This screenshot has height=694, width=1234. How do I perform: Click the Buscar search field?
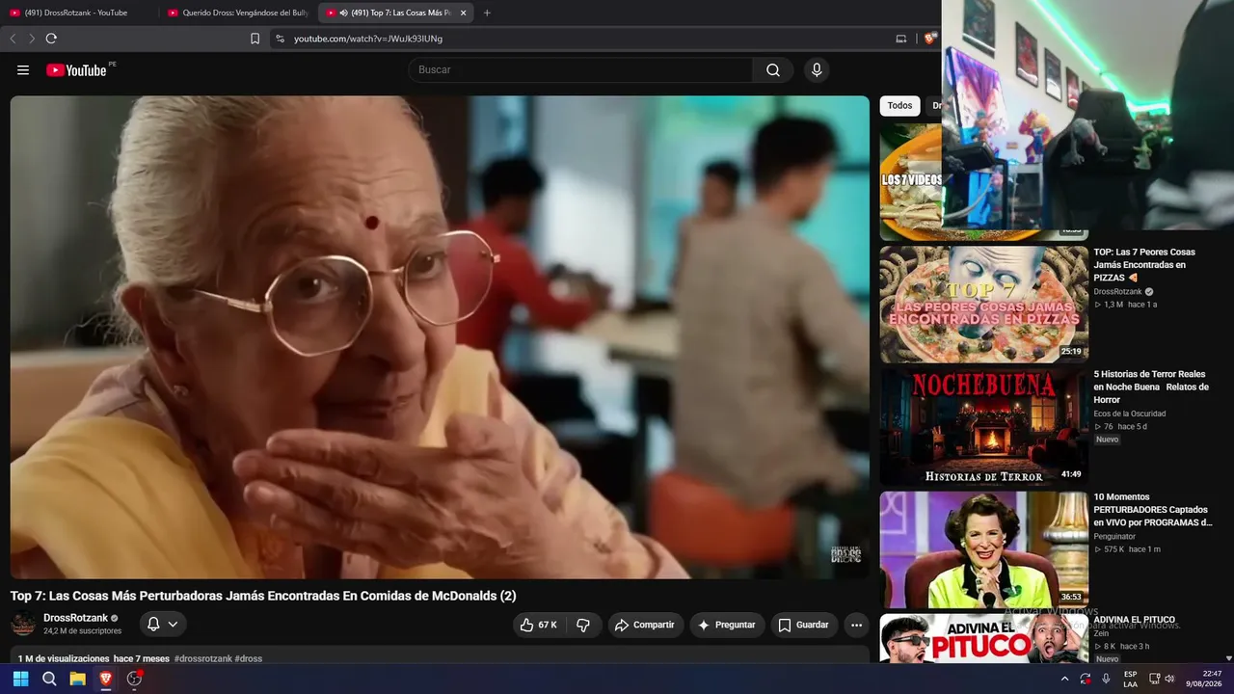pos(580,70)
